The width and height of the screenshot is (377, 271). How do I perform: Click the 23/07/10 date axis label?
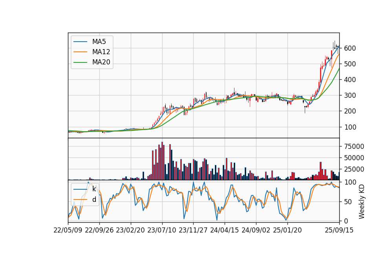click(162, 230)
